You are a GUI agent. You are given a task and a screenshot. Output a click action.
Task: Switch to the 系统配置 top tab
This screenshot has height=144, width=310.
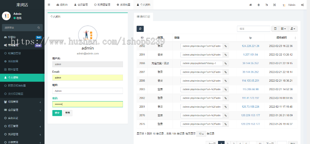[x=124, y=5]
